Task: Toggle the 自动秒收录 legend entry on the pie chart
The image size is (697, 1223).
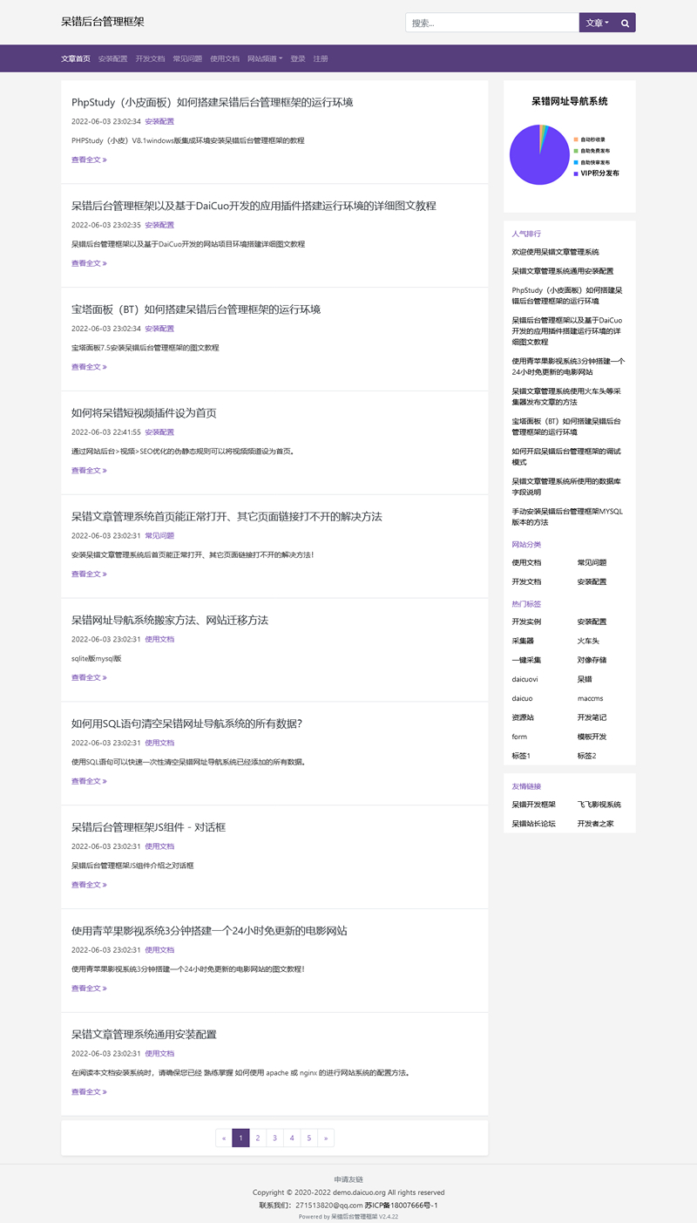Action: tap(592, 138)
